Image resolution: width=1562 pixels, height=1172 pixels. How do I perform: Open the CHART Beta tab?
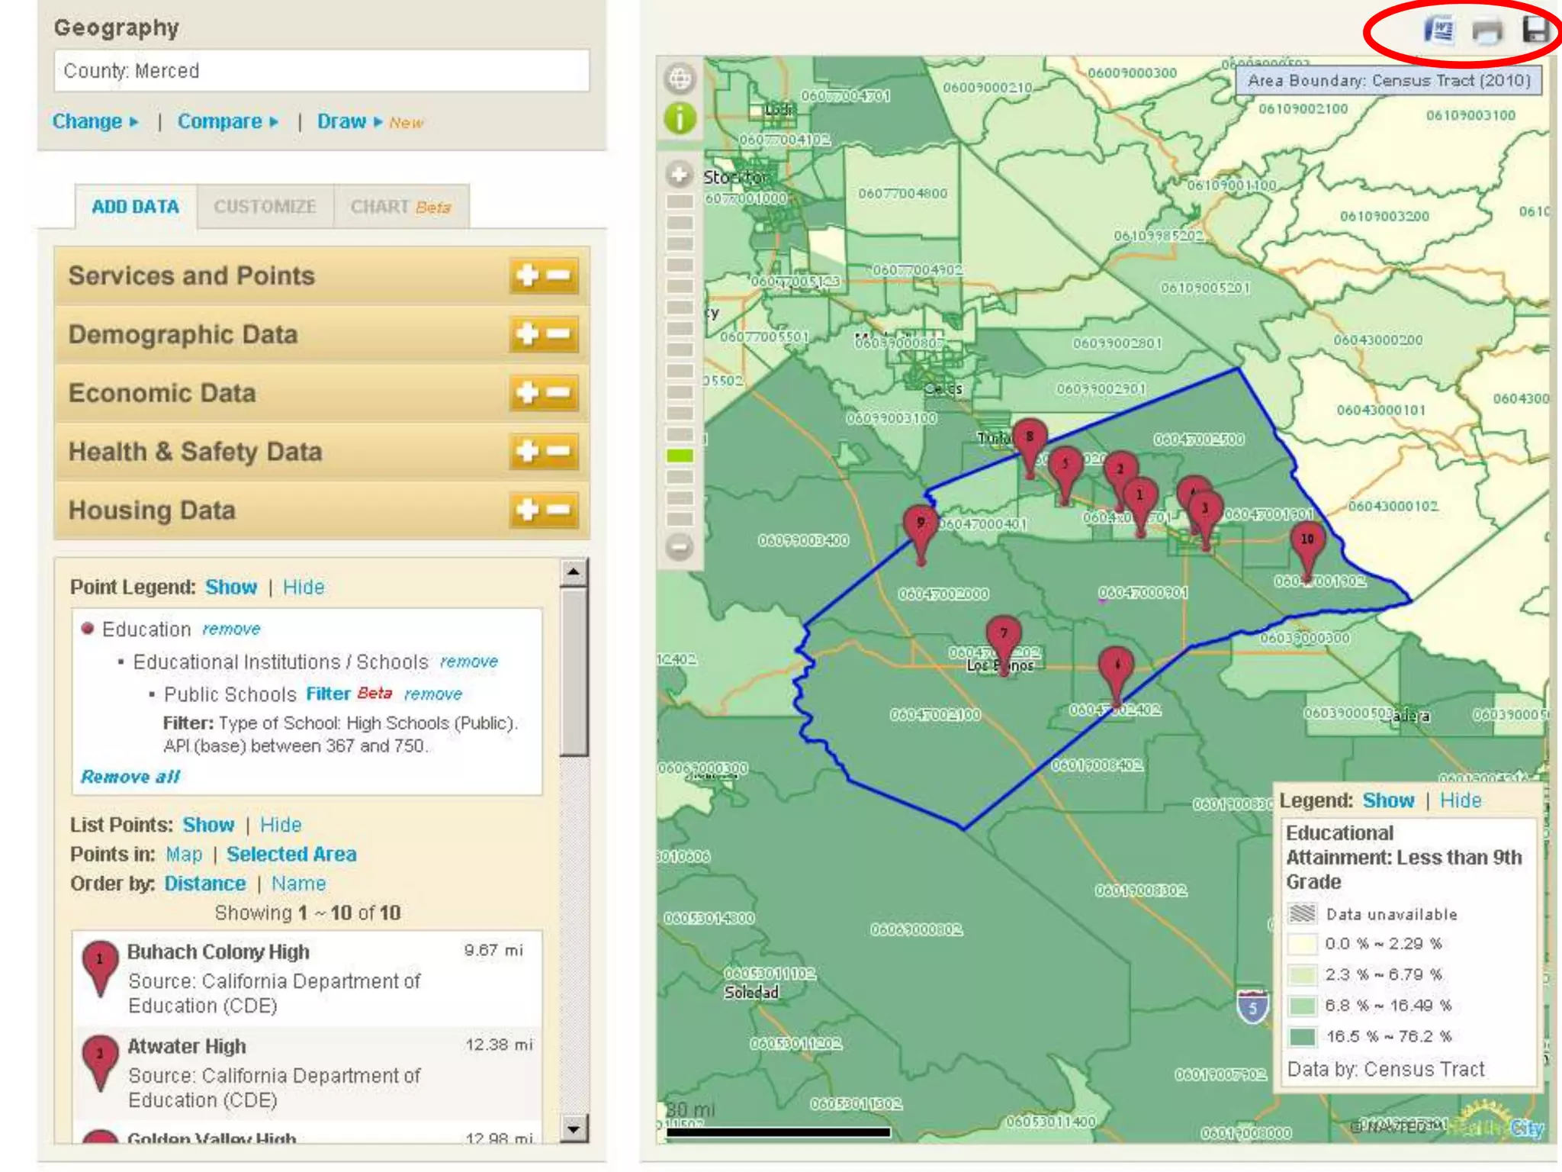[400, 207]
